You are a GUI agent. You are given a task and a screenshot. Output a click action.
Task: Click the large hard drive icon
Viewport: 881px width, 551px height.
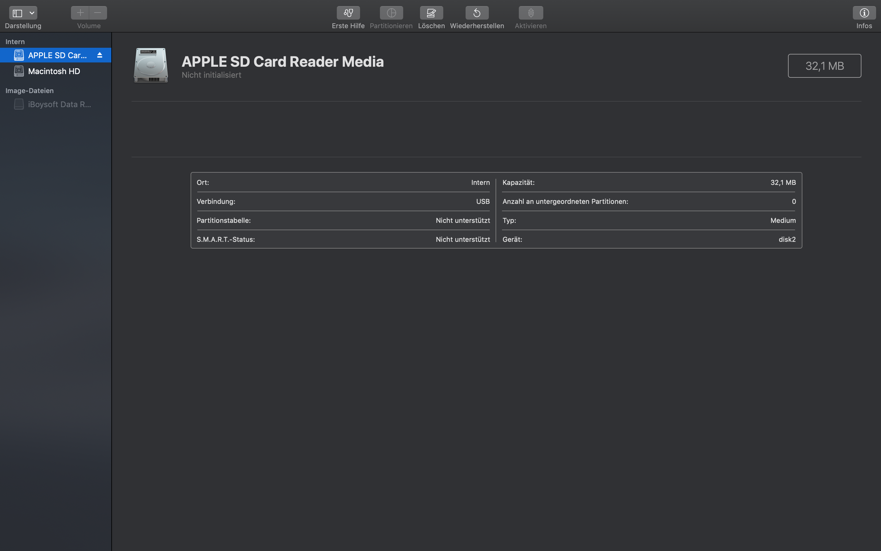[151, 66]
